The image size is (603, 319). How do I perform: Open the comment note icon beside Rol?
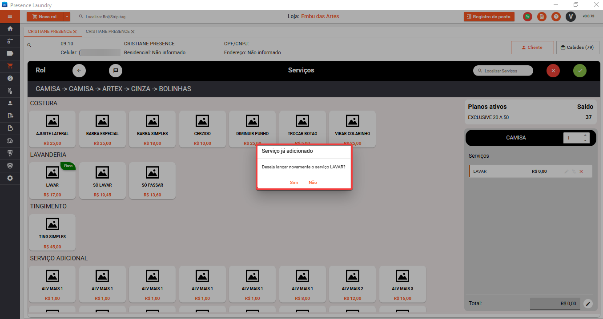click(115, 71)
